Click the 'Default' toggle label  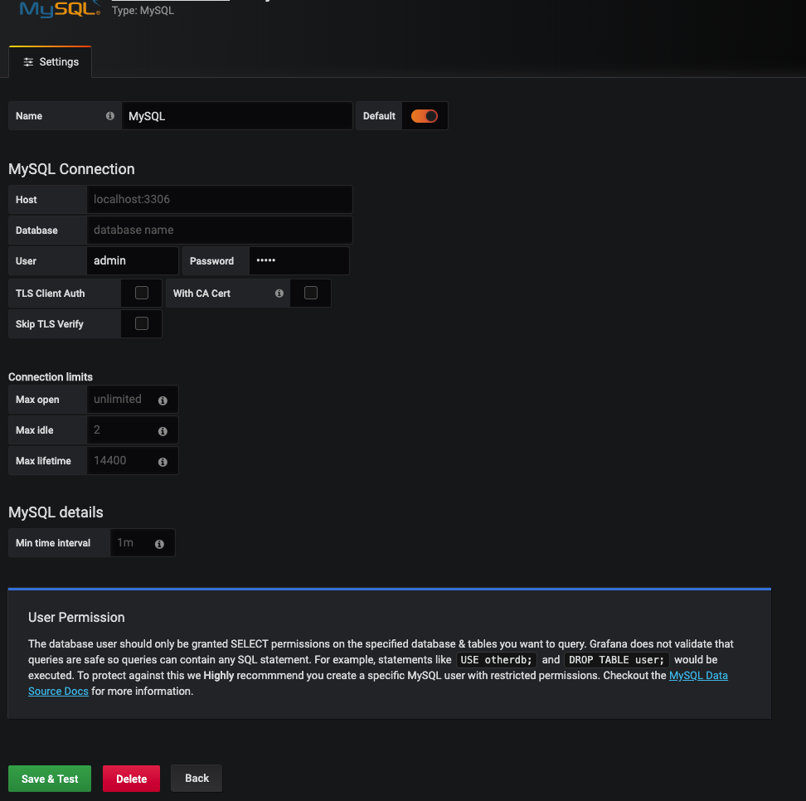coord(379,116)
